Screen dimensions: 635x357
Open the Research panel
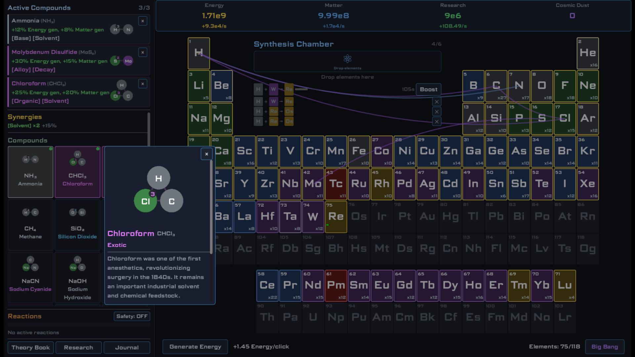78,347
